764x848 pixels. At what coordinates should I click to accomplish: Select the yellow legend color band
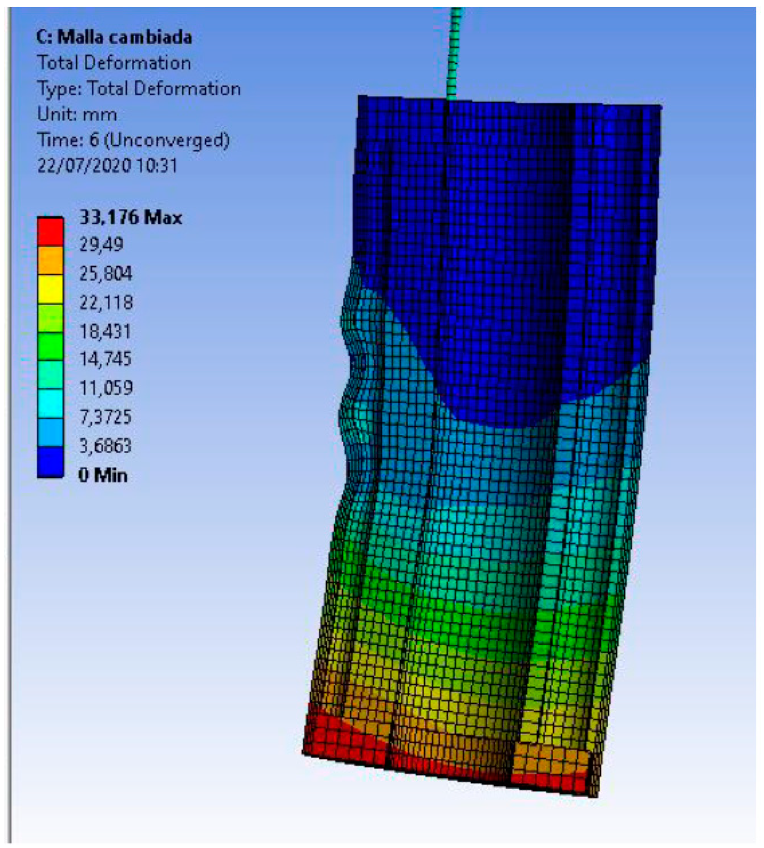pyautogui.click(x=50, y=289)
